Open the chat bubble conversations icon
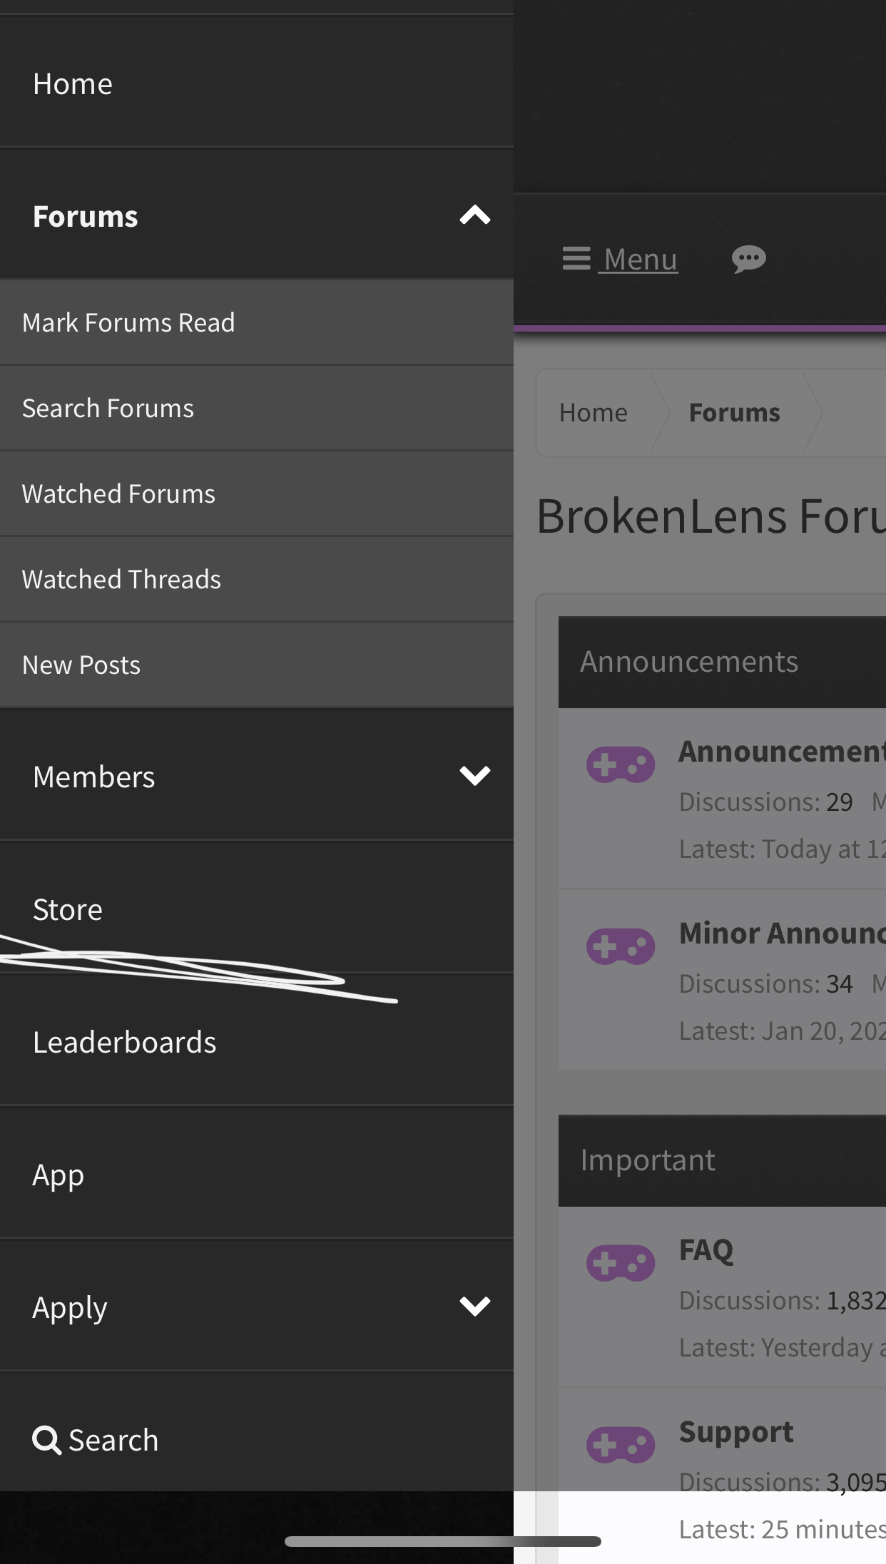The image size is (886, 1564). pyautogui.click(x=748, y=259)
